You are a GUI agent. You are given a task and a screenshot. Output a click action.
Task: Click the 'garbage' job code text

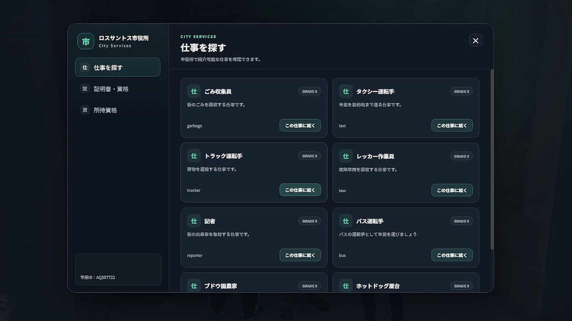(194, 126)
